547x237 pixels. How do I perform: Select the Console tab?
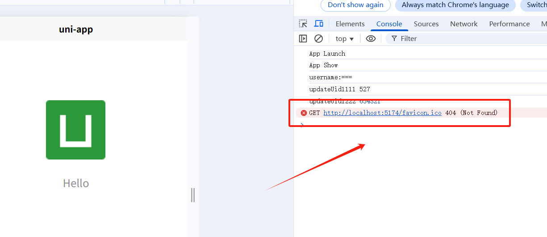point(389,24)
